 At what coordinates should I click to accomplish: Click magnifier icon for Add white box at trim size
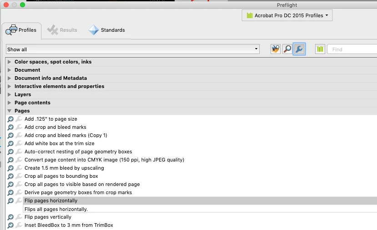[x=10, y=143]
